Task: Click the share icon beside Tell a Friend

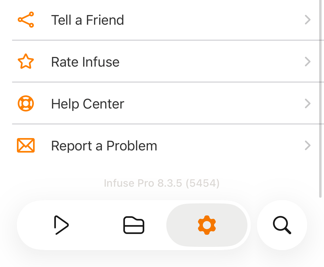Action: (26, 20)
